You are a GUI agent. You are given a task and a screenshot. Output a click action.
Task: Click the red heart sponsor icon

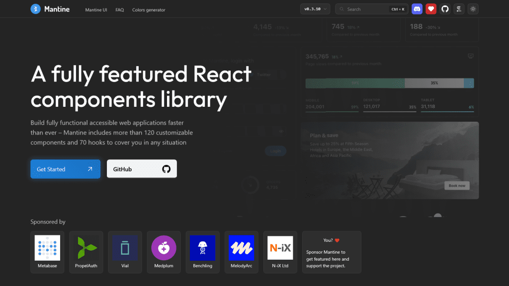coord(431,8)
